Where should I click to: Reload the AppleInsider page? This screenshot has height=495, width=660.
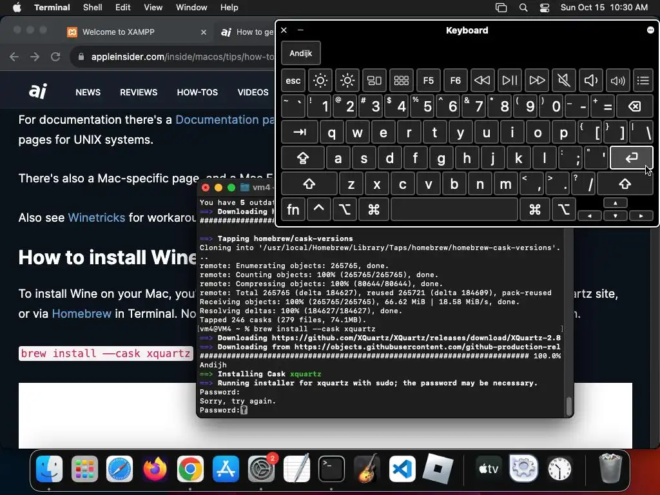tap(55, 57)
